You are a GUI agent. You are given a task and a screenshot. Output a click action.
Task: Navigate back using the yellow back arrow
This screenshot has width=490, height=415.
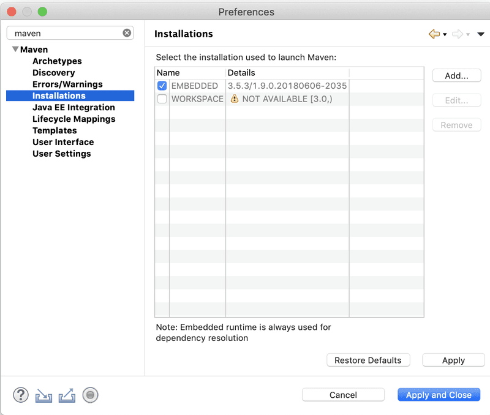[434, 34]
